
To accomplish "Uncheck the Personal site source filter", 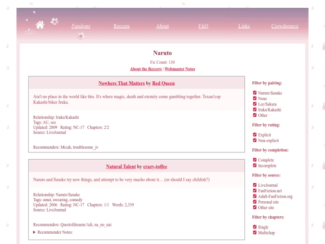I will pyautogui.click(x=255, y=202).
